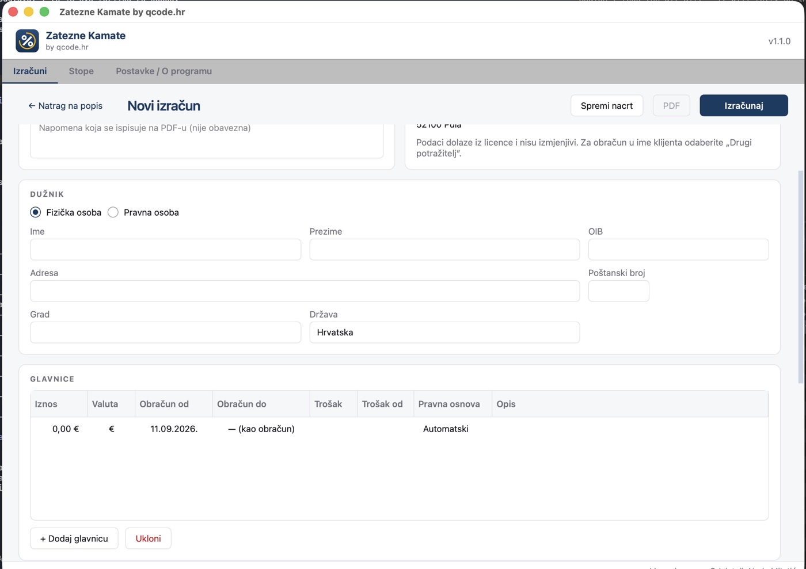Image resolution: width=806 pixels, height=569 pixels.
Task: Click the vertical scrollbar thumb
Action: click(x=801, y=277)
